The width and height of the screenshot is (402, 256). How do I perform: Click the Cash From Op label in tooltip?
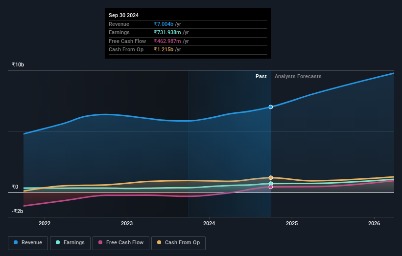pos(126,50)
